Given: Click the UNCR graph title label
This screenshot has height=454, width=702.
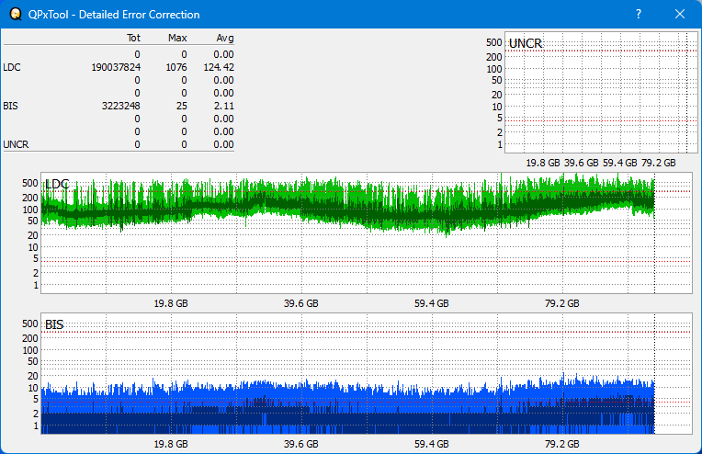Looking at the screenshot, I should coord(526,43).
